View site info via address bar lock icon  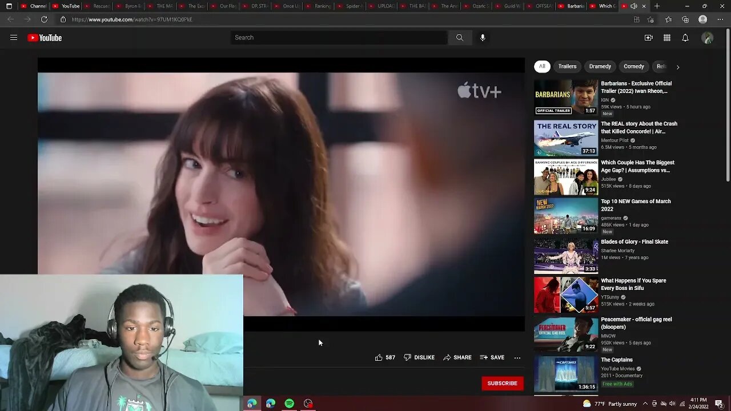pos(63,19)
